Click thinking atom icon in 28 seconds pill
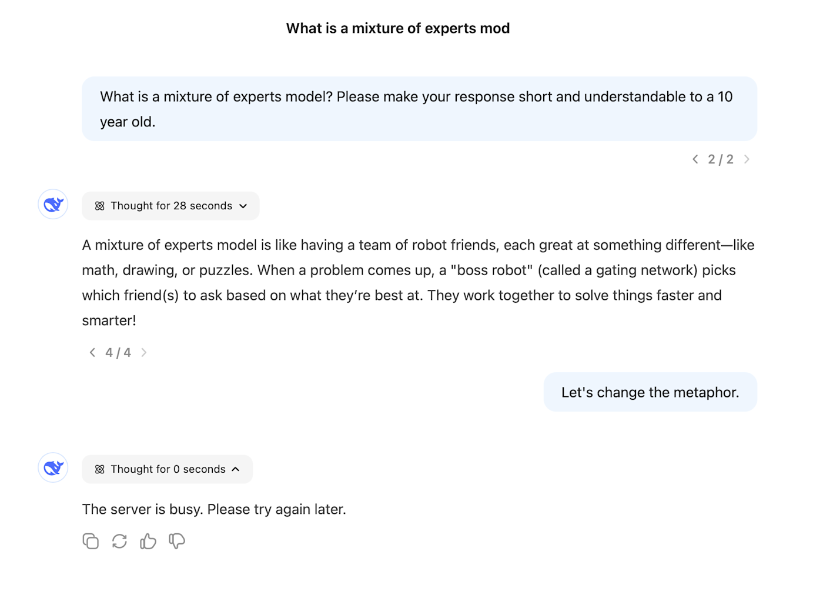The height and width of the screenshot is (605, 823). 100,206
